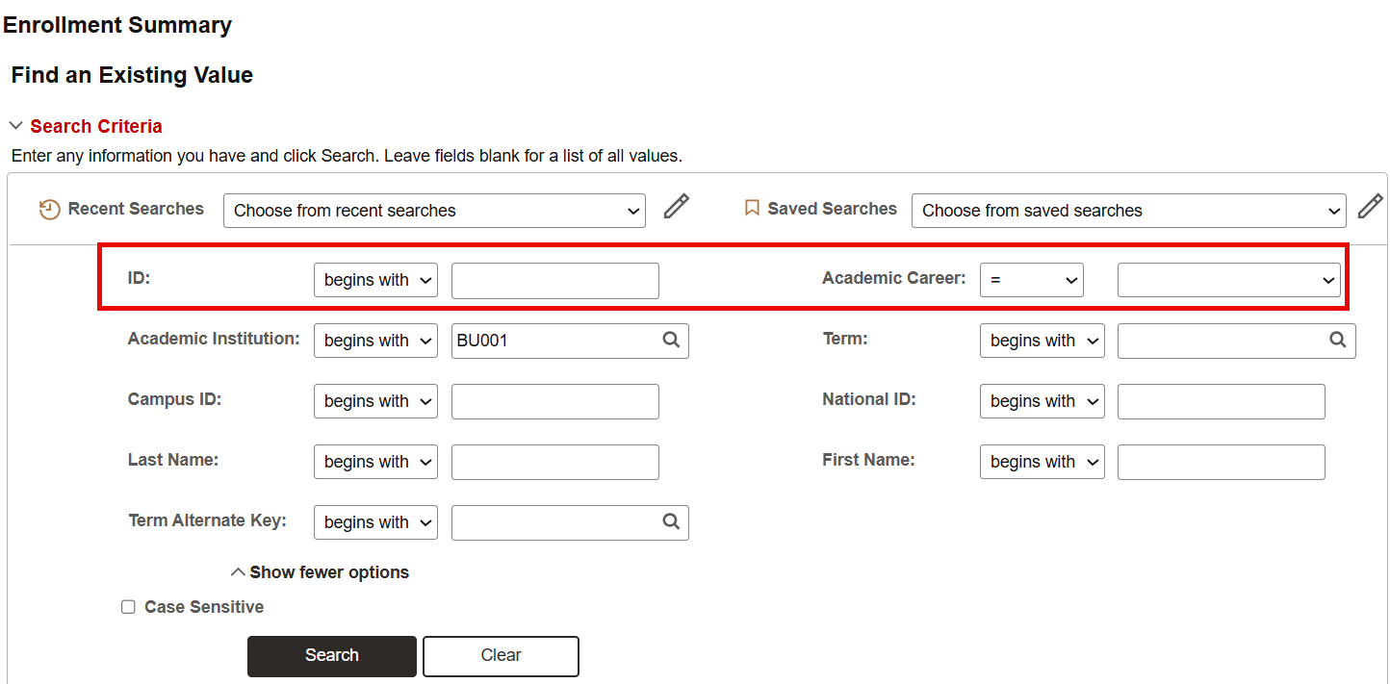Click Show fewer options
The width and height of the screenshot is (1390, 684).
[320, 572]
